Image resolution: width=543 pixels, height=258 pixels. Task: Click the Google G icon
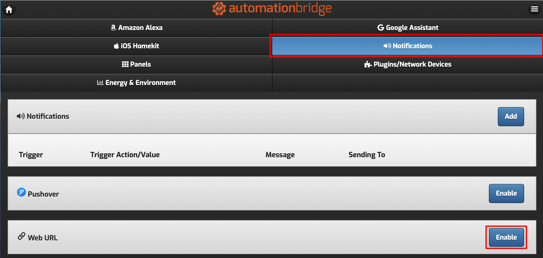click(380, 27)
